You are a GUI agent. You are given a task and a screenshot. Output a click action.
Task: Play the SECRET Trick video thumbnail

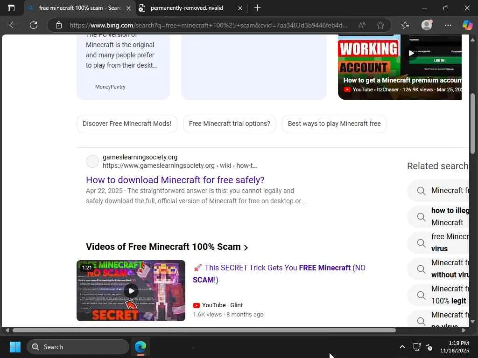131,290
